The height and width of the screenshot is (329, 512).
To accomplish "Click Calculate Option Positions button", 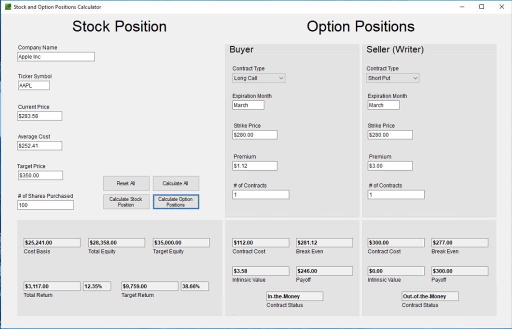I will [176, 202].
